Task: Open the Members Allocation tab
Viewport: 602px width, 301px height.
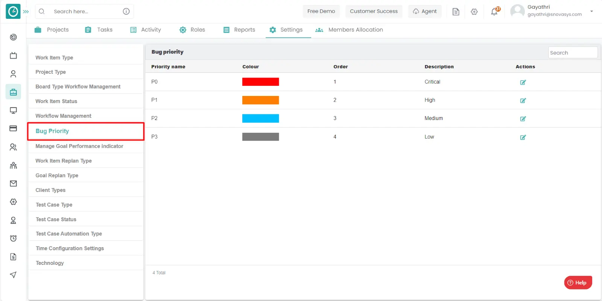Action: coord(349,30)
